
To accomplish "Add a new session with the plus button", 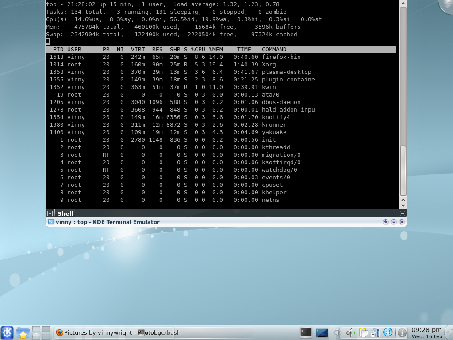I will pos(50,213).
